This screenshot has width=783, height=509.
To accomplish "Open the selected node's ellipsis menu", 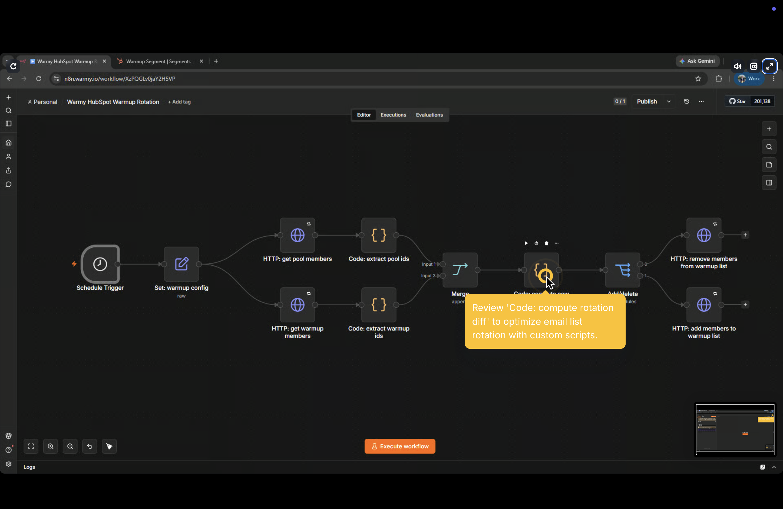I will click(x=557, y=243).
